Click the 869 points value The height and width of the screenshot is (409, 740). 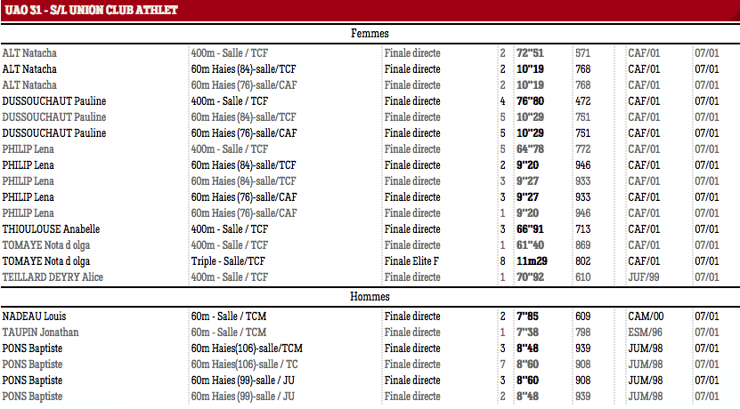(x=583, y=245)
